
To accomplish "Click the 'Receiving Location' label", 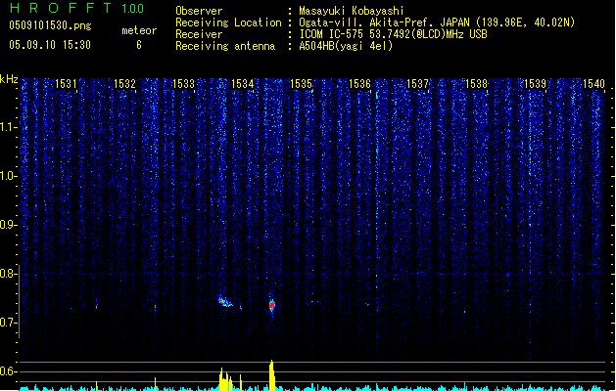I will click(228, 22).
